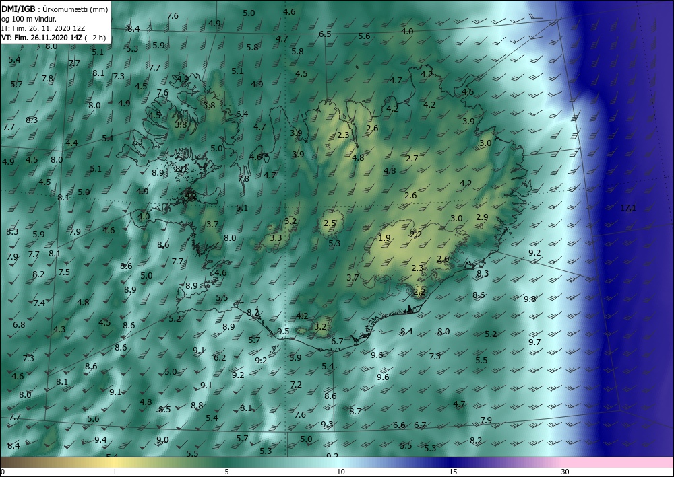Click the 6.2 value offshore

point(220,357)
